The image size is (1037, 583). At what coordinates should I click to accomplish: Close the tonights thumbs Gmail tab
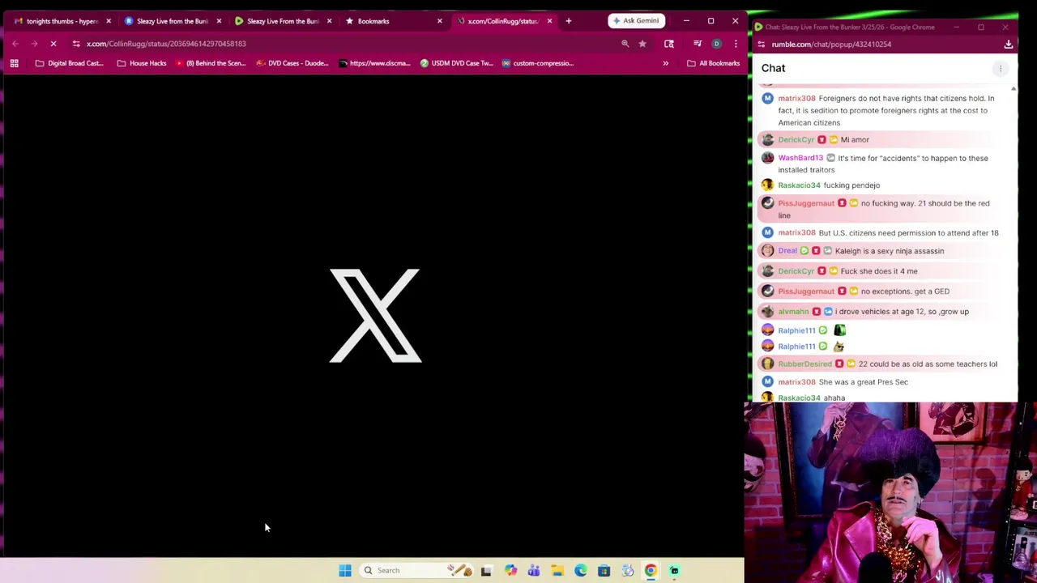(108, 21)
